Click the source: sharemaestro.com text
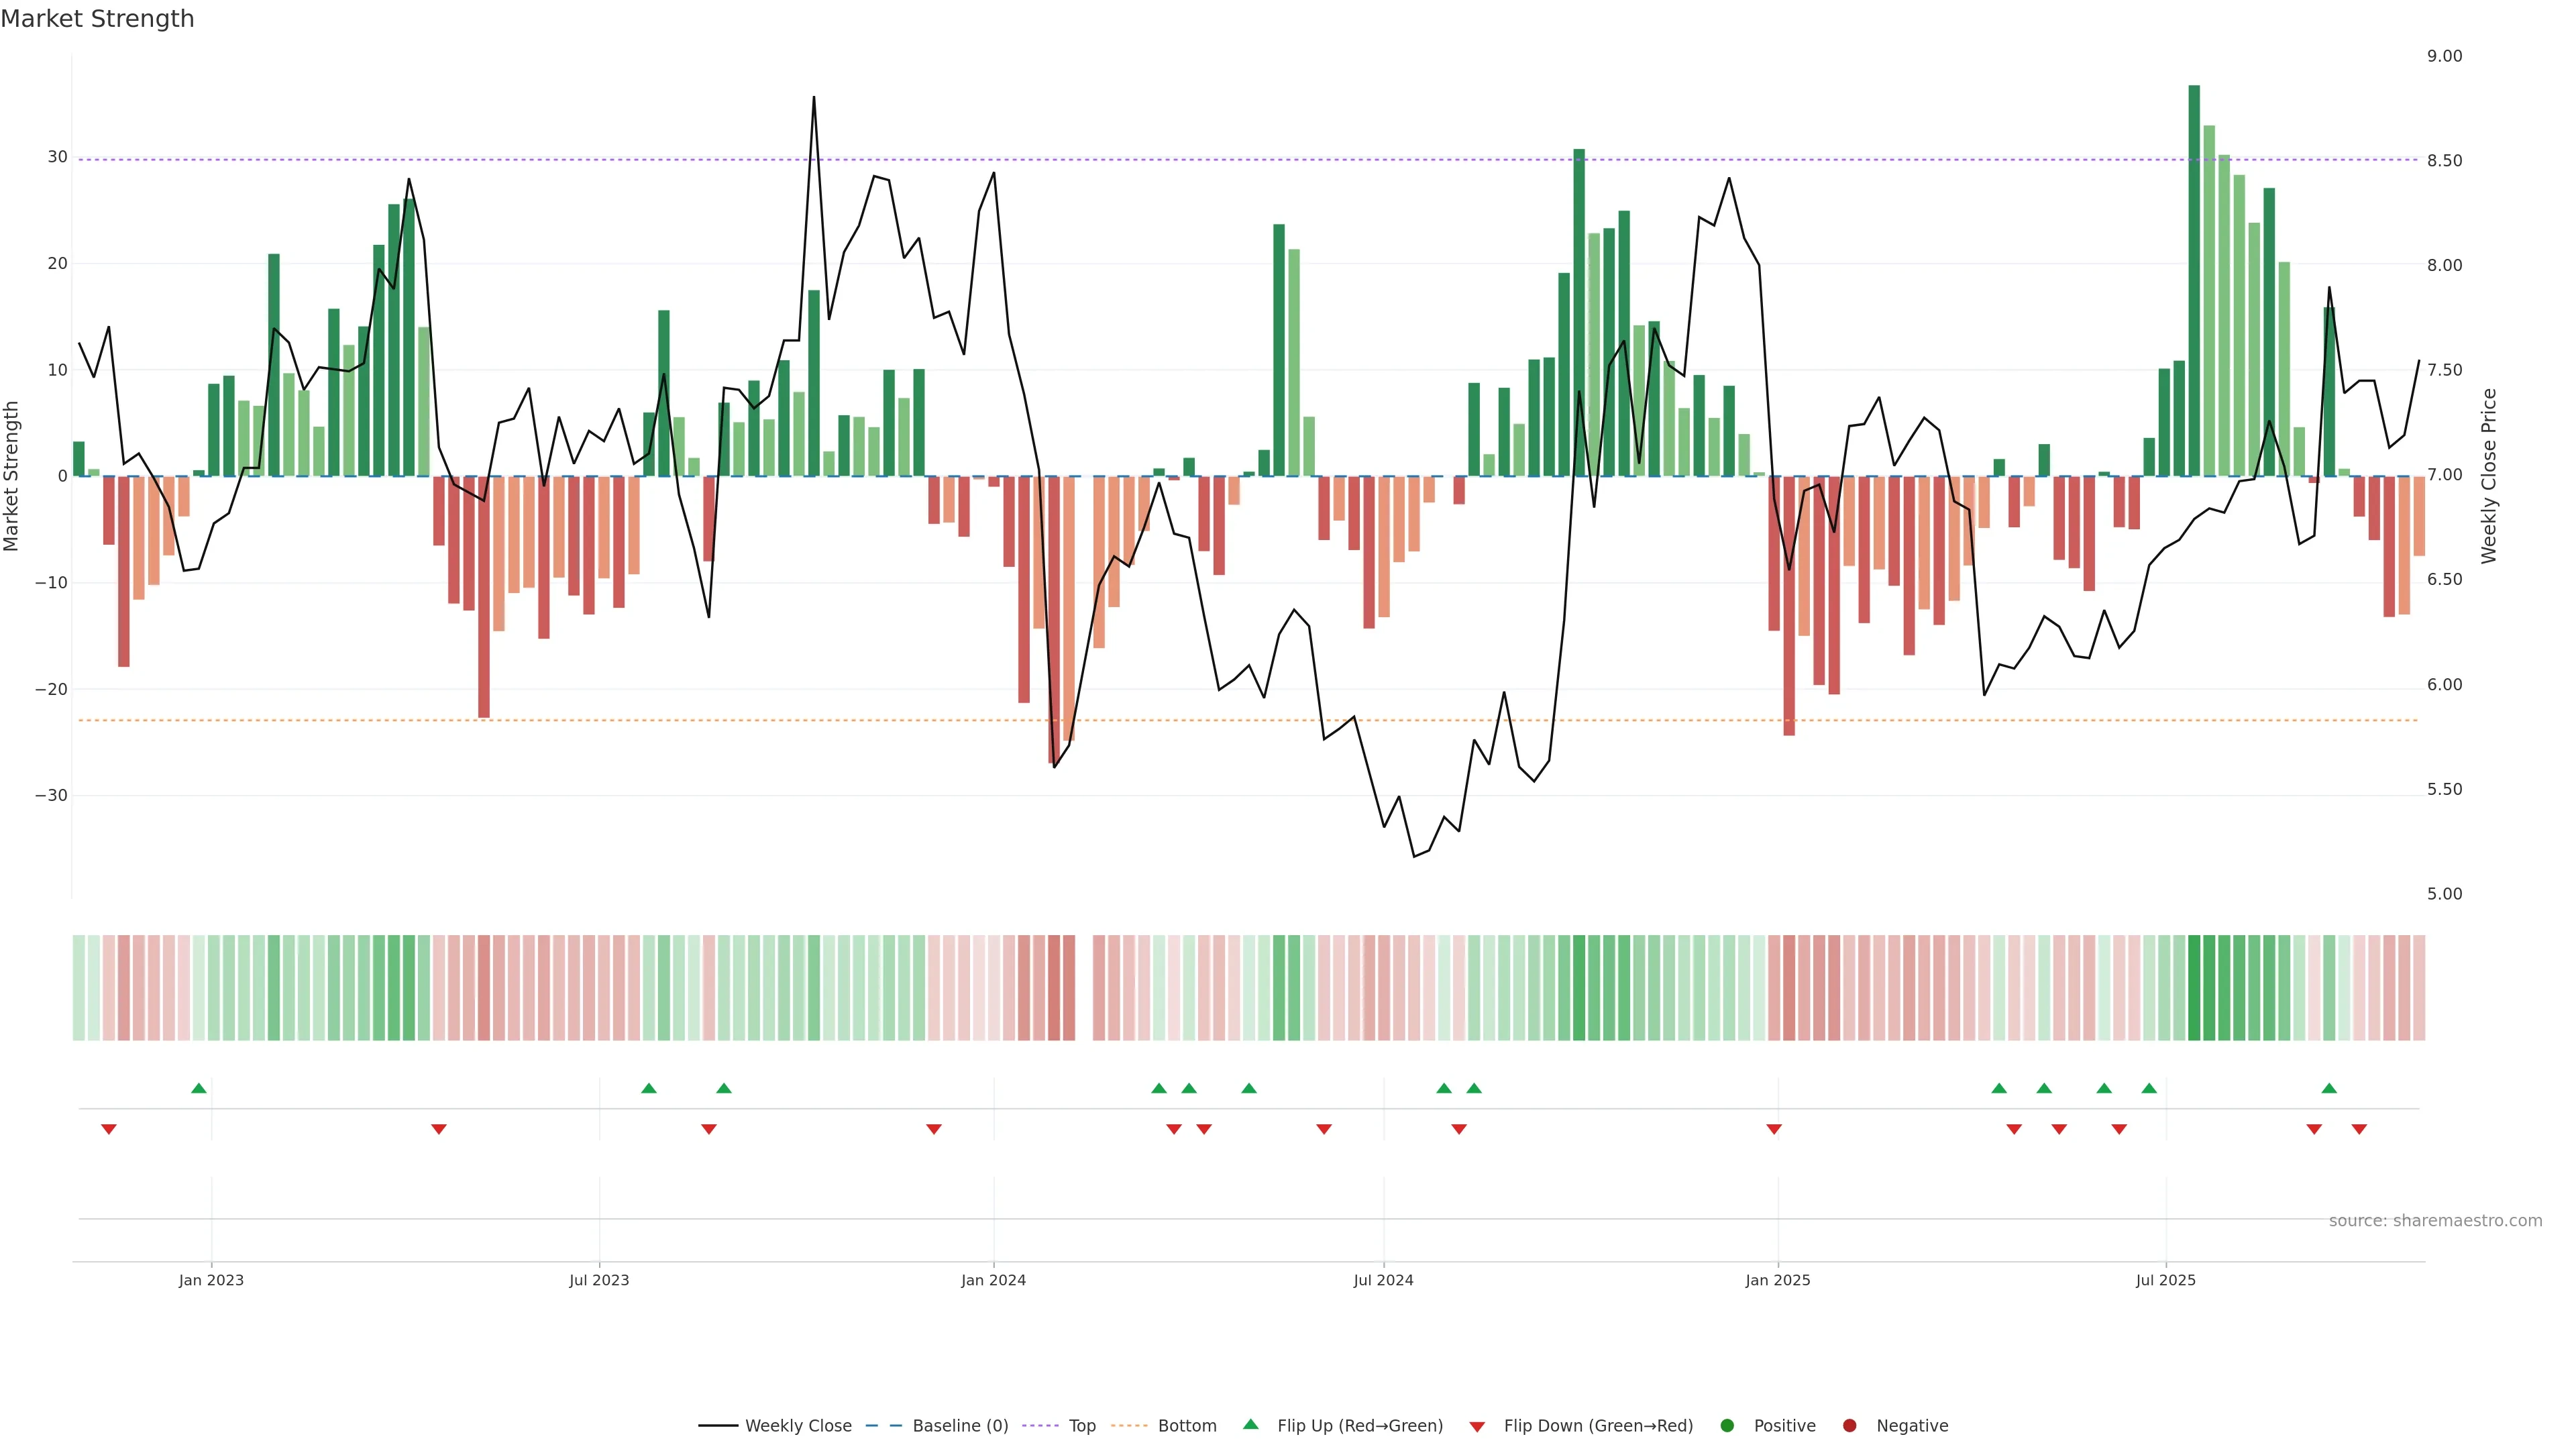The width and height of the screenshot is (2576, 1449). point(2435,1220)
